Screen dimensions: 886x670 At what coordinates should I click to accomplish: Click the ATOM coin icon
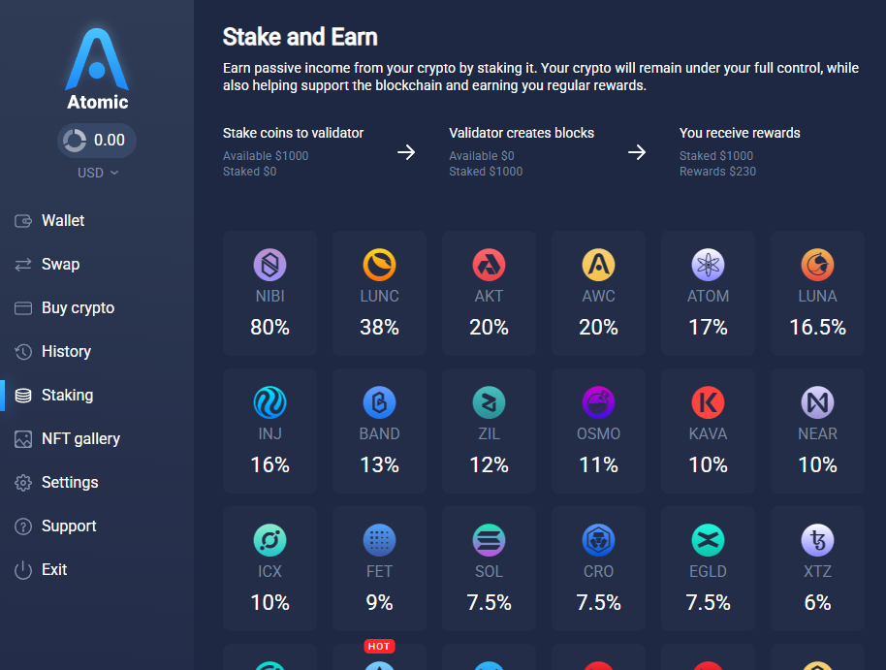coord(708,265)
